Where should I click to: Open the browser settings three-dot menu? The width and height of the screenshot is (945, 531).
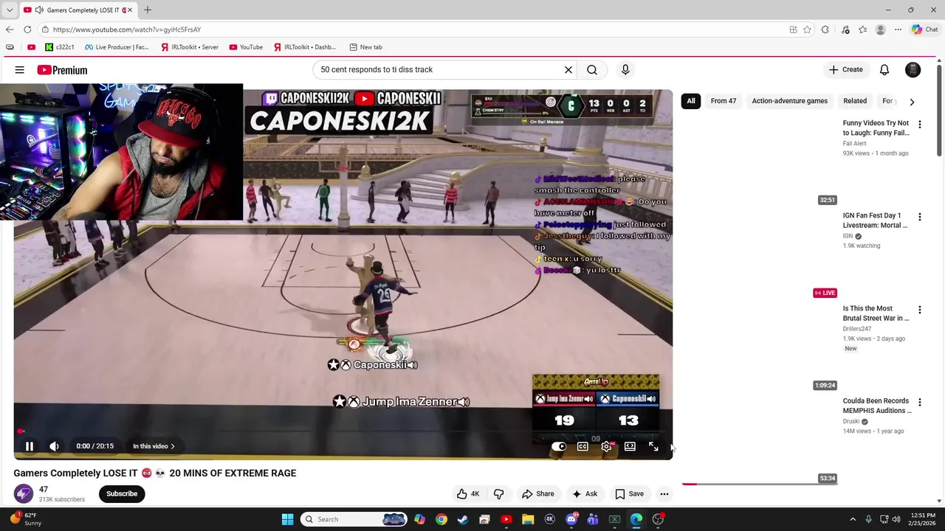898,29
